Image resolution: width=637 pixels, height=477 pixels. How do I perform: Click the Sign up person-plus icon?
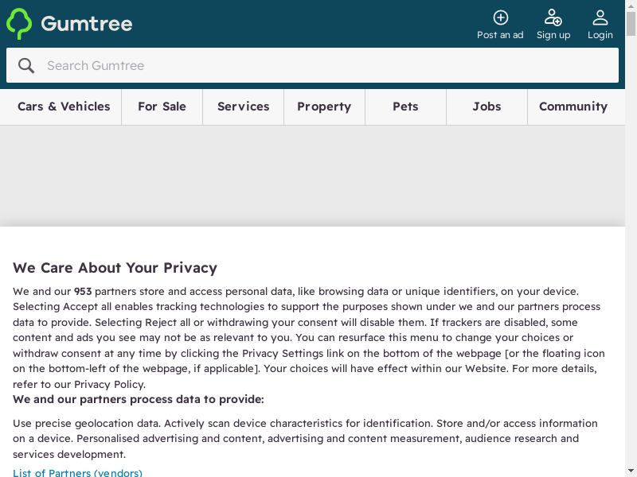[553, 17]
